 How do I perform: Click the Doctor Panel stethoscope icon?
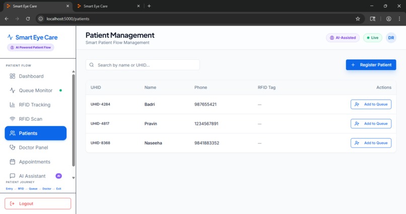(13, 147)
